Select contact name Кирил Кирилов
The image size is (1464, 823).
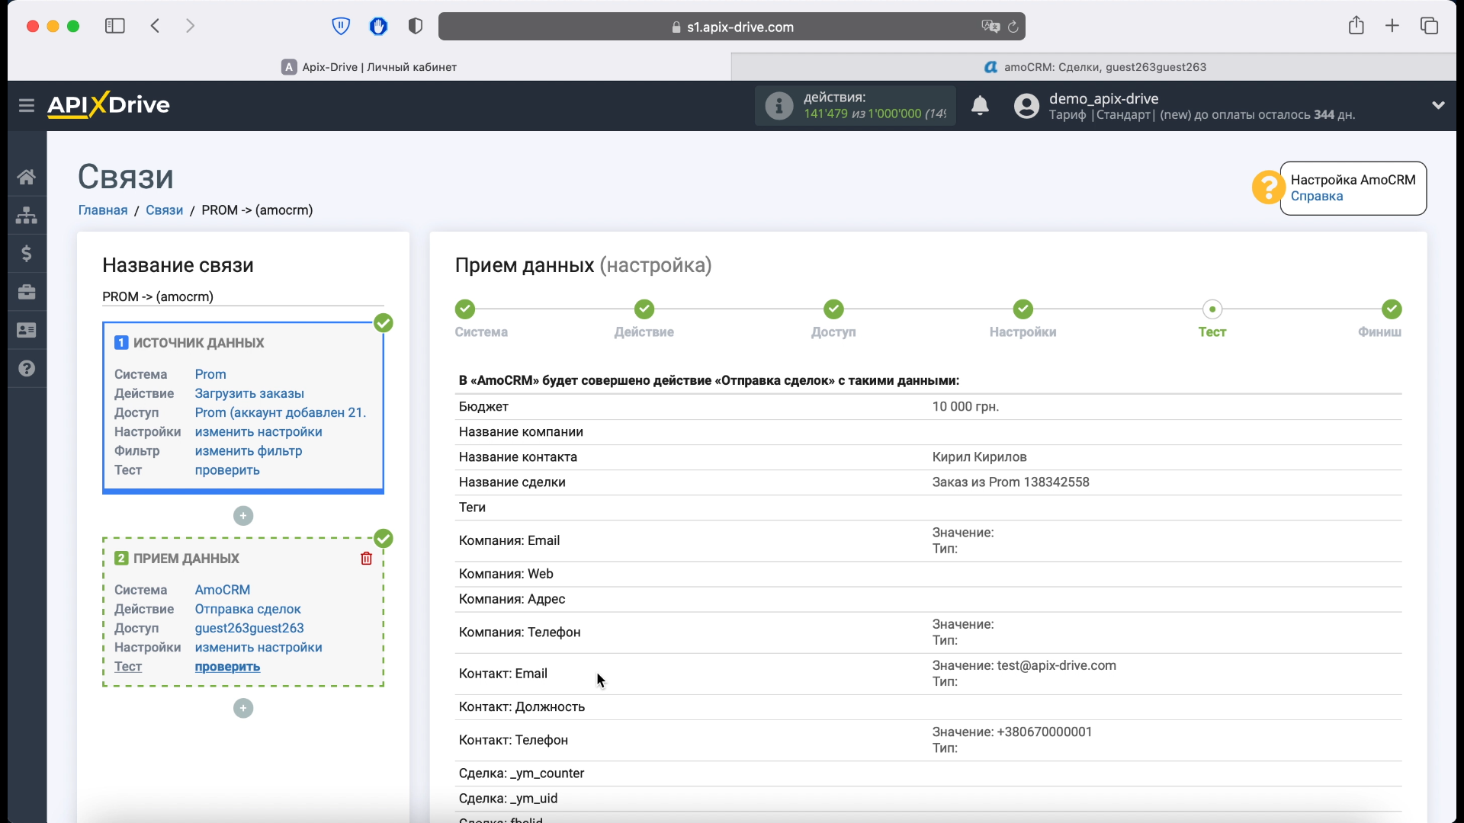pyautogui.click(x=979, y=456)
